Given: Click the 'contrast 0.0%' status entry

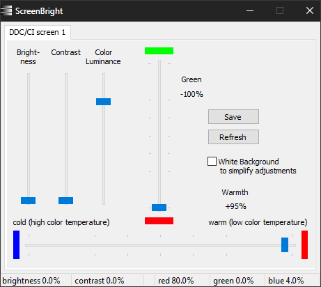Looking at the screenshot, I should 100,281.
